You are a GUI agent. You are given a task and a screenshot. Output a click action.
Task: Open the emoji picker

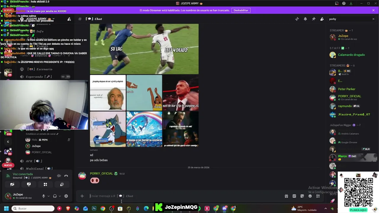310,196
